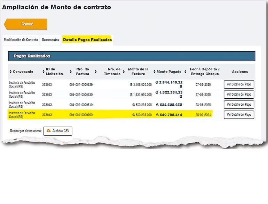This screenshot has width=268, height=204.
Task: Sort by Fecha Depósito / Entrega Cheque arrows
Action: (x=185, y=71)
